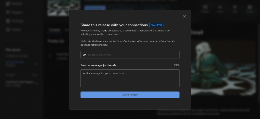This screenshot has height=119, width=260.
Task: Click the first icon in the top-right icon row
Action: pyautogui.click(x=205, y=8)
